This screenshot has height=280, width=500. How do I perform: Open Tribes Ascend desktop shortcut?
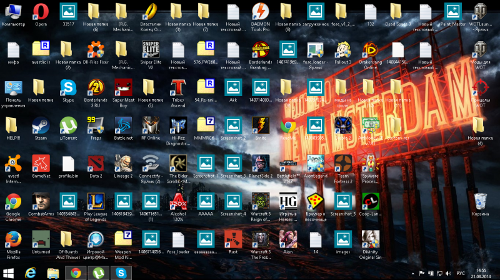click(178, 87)
